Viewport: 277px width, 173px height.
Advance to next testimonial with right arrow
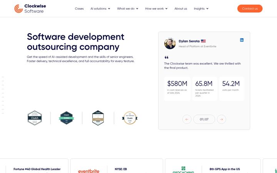pos(221,119)
